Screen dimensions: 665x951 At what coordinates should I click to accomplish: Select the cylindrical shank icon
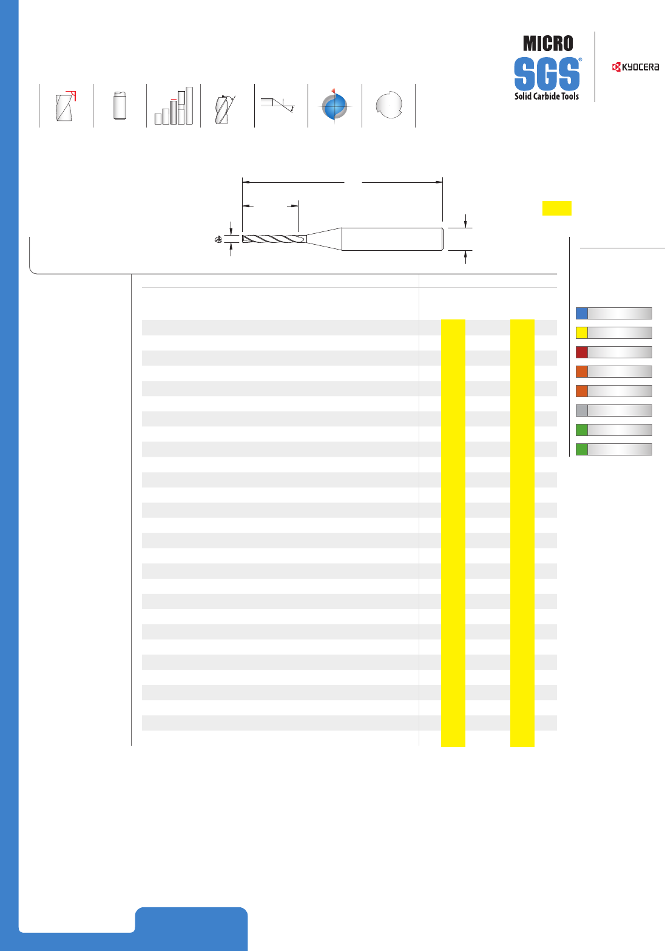pos(120,106)
